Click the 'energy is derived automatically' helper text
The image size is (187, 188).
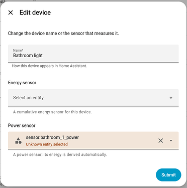pyautogui.click(x=60, y=154)
